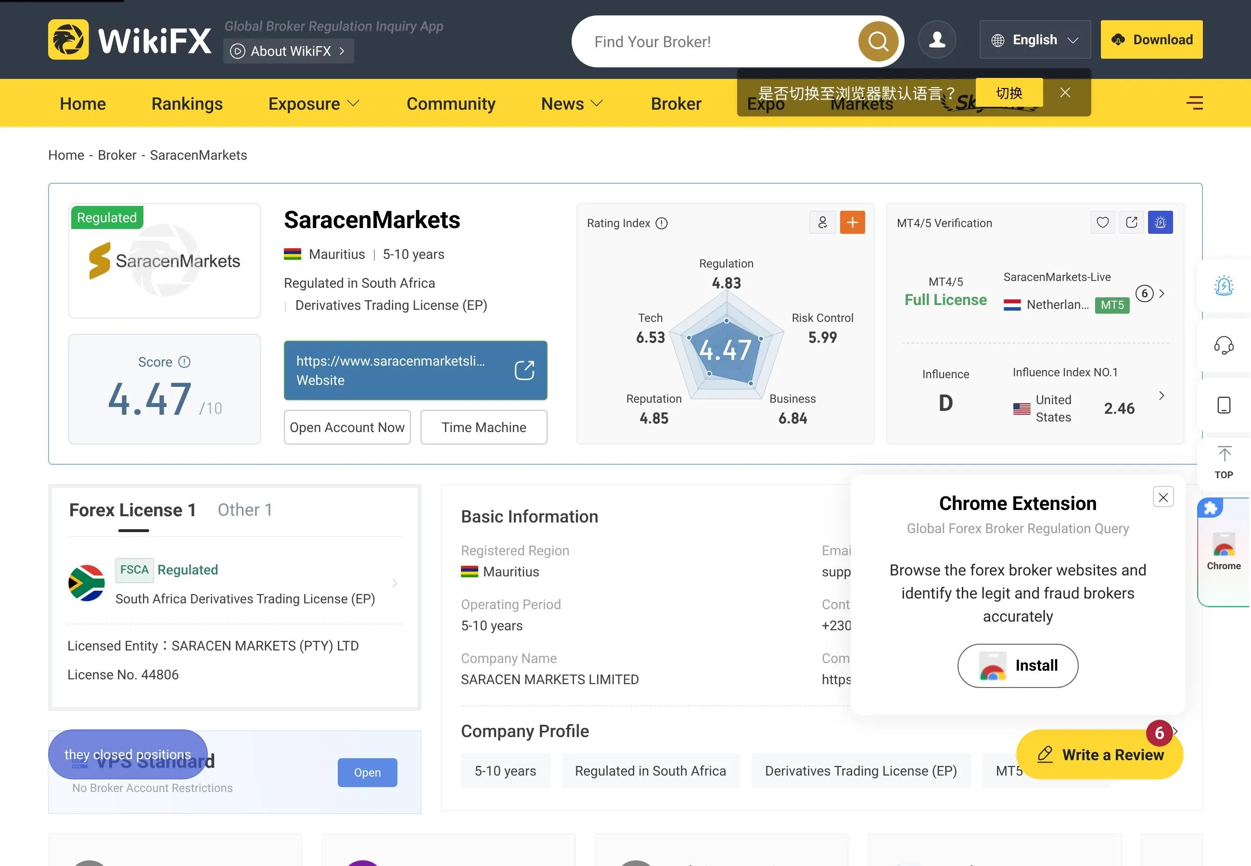
Task: Open the English language dropdown
Action: coord(1034,39)
